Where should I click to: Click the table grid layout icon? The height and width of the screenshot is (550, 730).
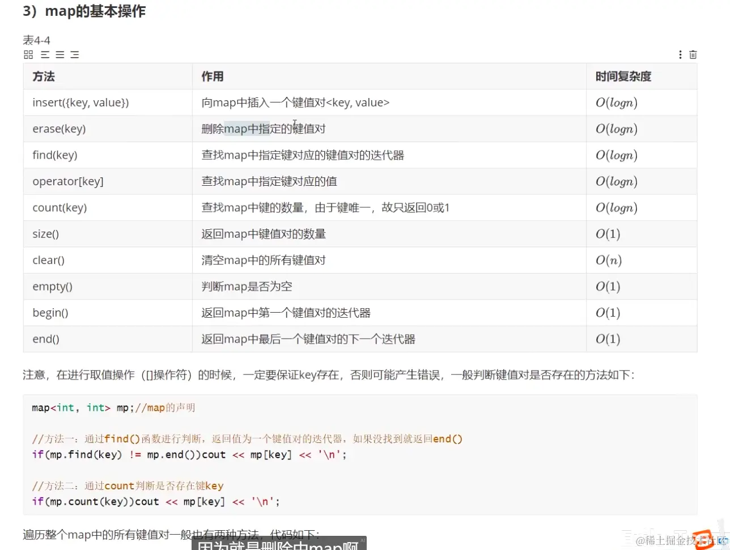[x=28, y=55]
